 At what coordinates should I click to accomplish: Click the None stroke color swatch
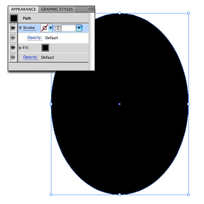coord(45,28)
